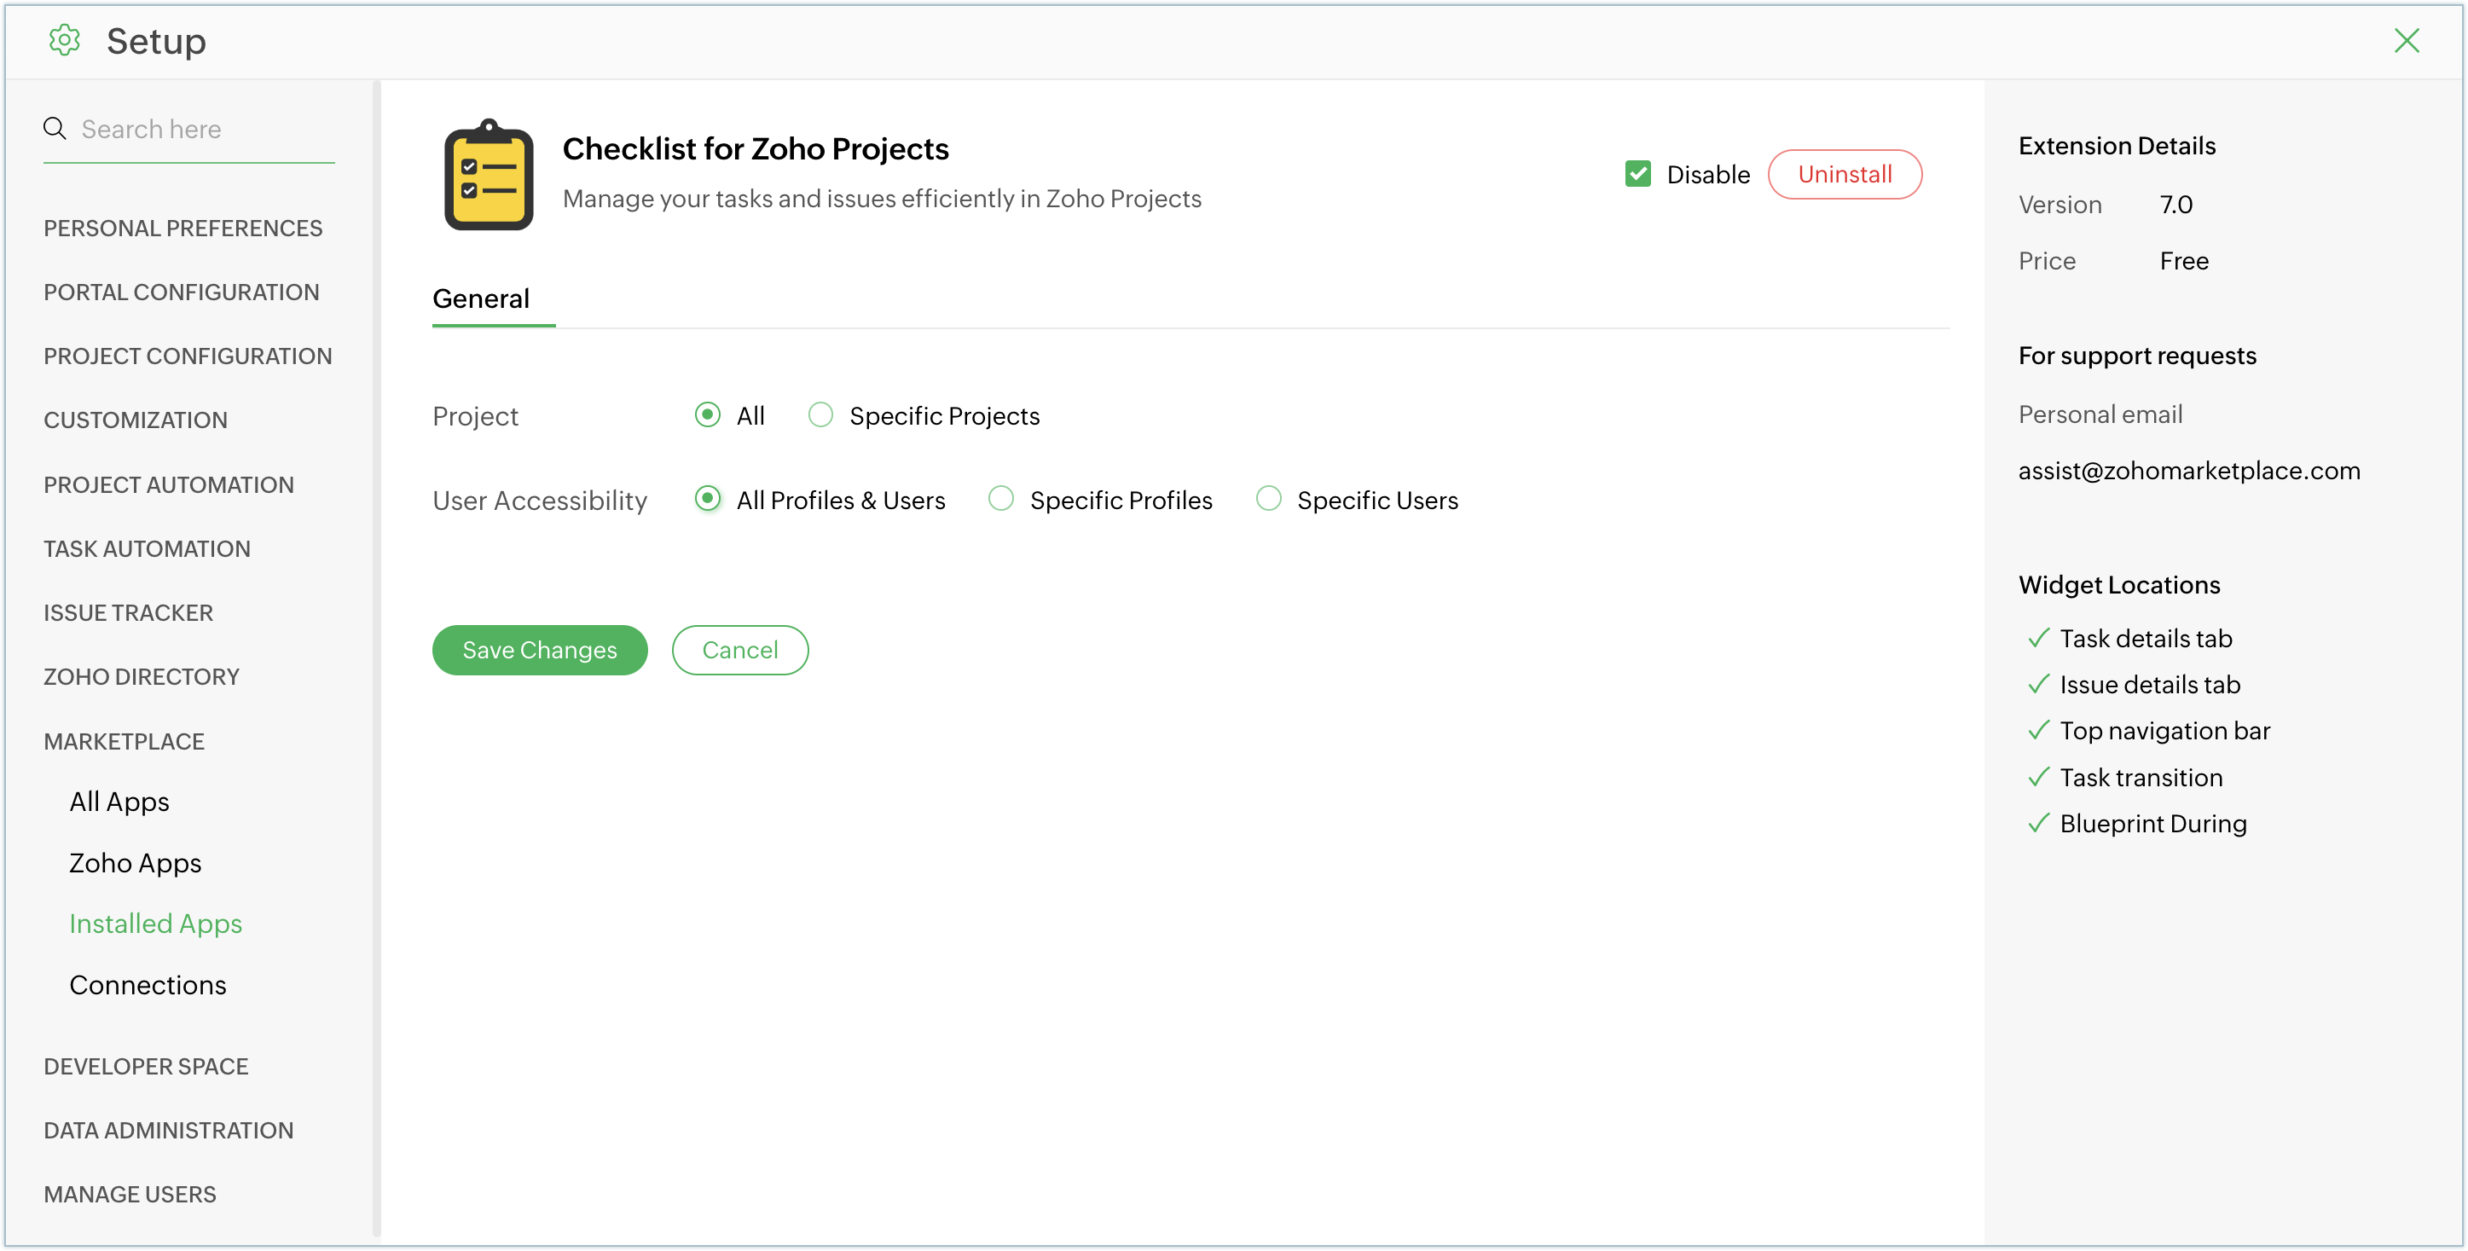
Task: Expand the Project Automation section
Action: coord(169,484)
